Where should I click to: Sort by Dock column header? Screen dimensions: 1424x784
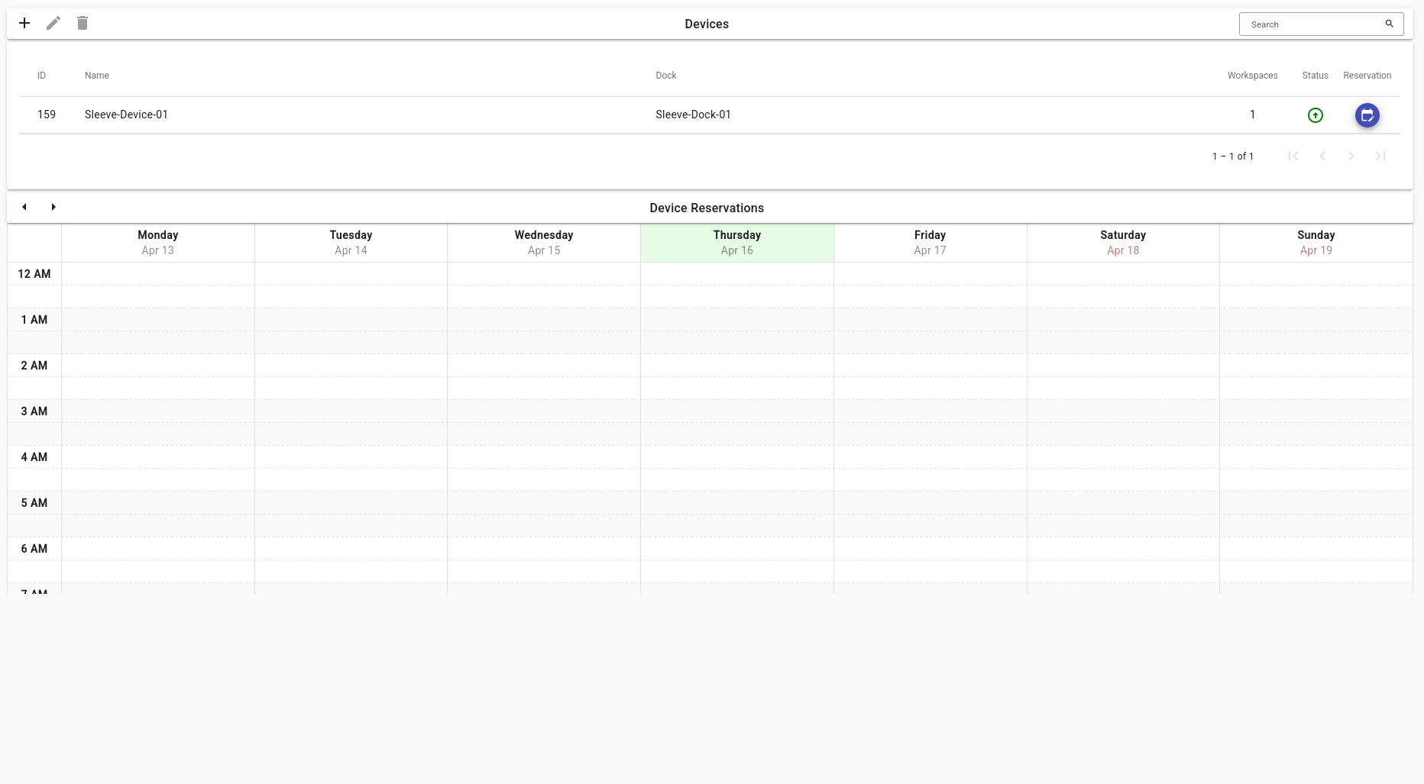click(x=666, y=76)
